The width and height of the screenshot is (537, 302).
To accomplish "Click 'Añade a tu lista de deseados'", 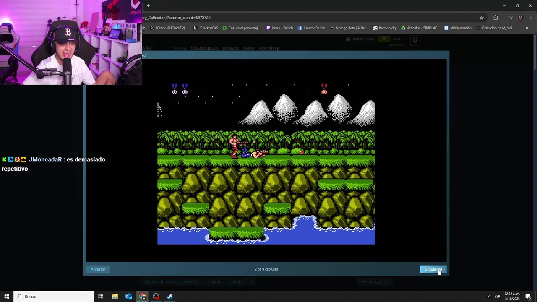I will pos(171,282).
